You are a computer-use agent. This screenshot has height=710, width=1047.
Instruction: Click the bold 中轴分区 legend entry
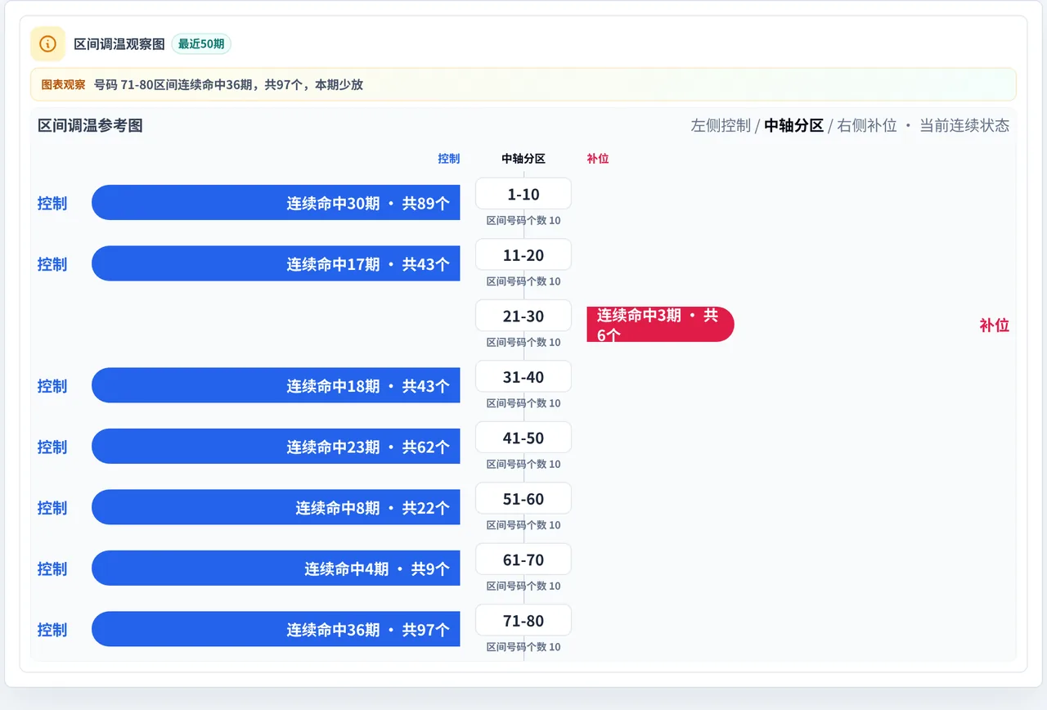(793, 125)
